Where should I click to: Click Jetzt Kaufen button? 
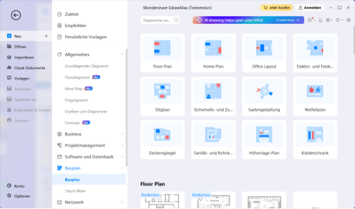click(x=276, y=8)
